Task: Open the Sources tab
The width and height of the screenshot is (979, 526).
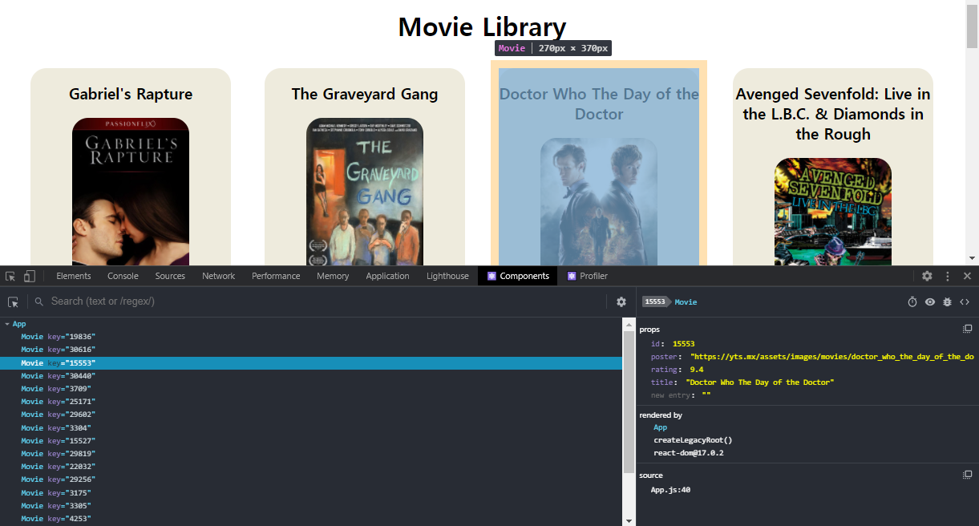Action: [170, 276]
